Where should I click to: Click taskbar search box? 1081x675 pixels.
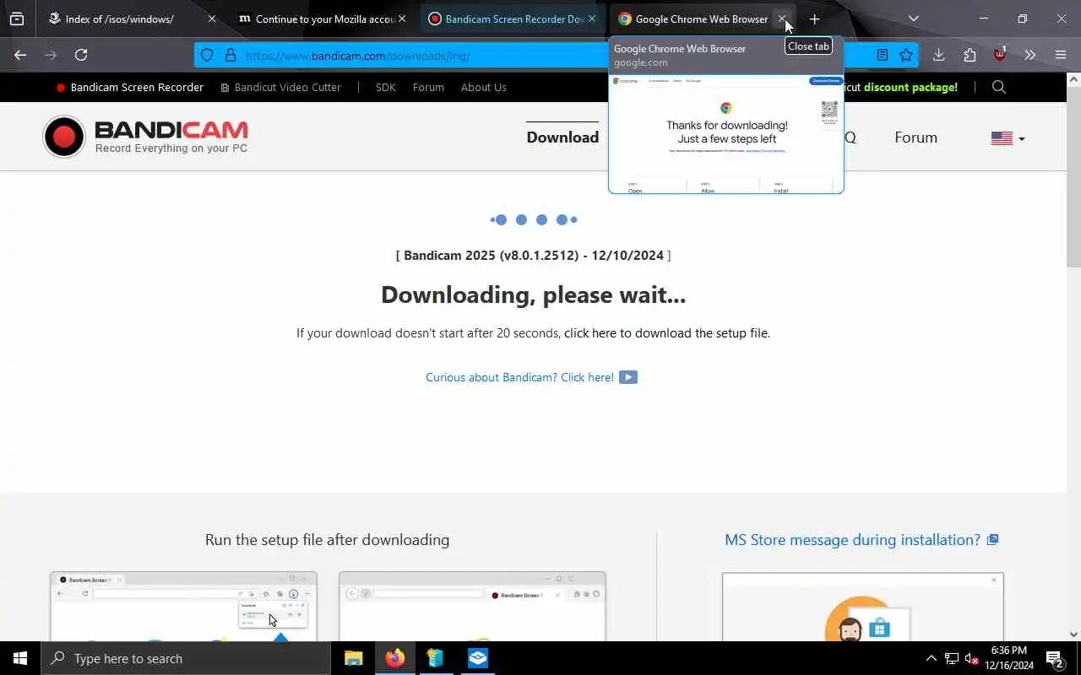[186, 658]
